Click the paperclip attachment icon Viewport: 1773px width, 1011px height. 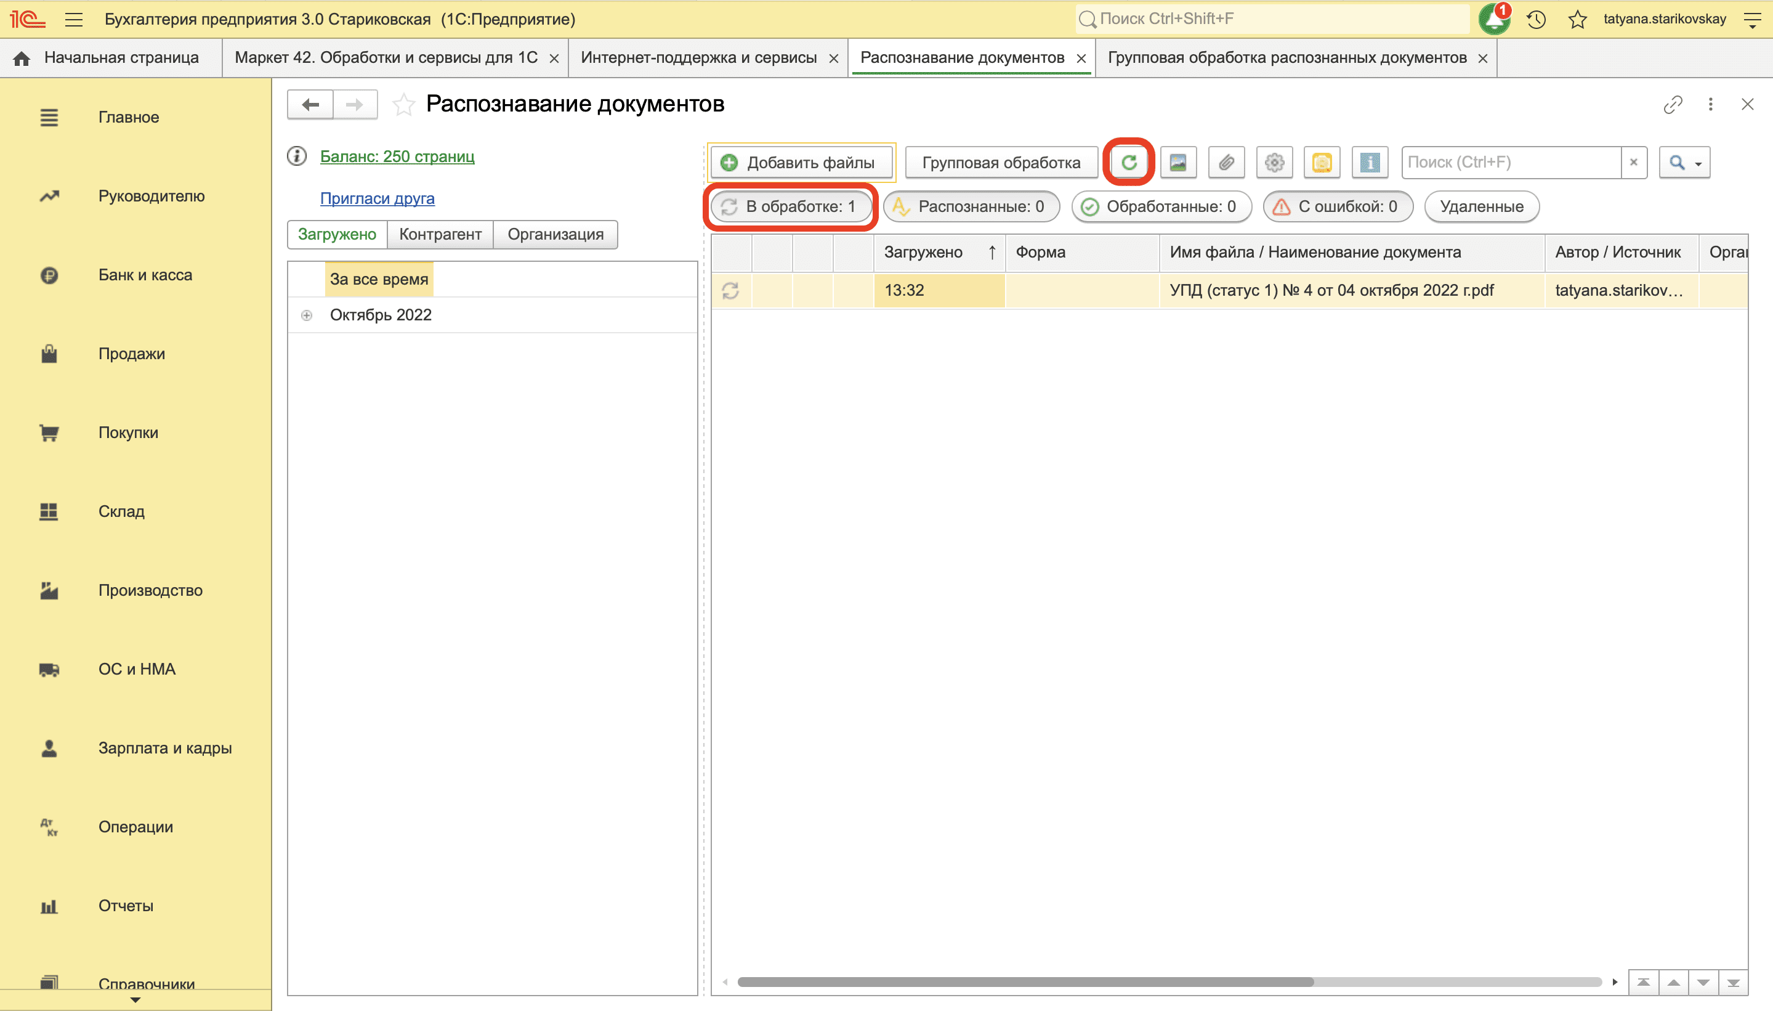click(x=1226, y=163)
